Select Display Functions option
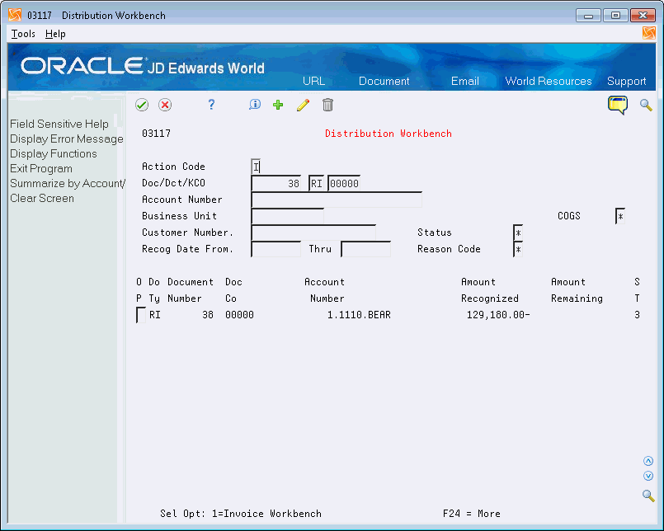 pos(54,153)
